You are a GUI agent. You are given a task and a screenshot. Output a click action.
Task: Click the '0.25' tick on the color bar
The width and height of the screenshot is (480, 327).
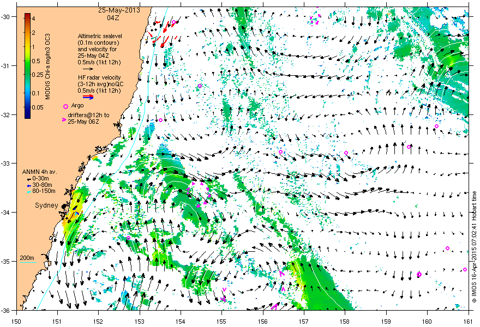pyautogui.click(x=37, y=75)
